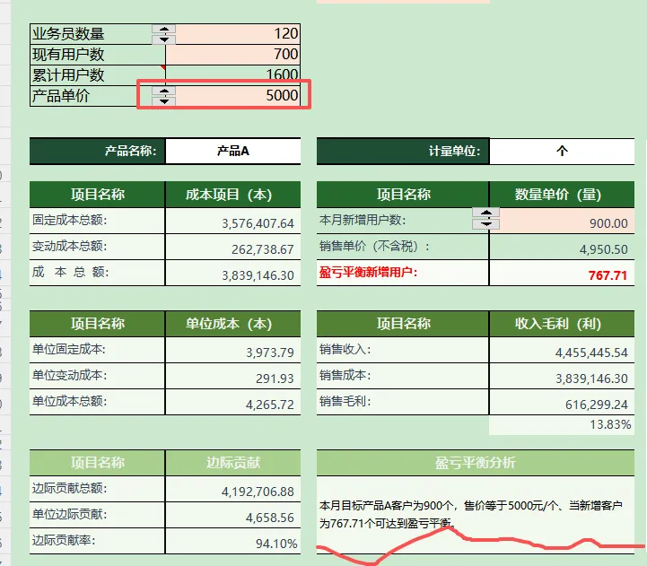Decrease 产品单价 with spinner down arrow

(x=164, y=101)
